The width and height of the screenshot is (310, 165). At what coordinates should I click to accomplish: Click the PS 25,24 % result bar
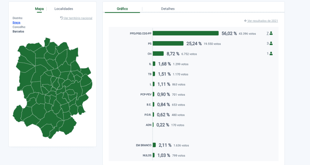click(x=168, y=43)
